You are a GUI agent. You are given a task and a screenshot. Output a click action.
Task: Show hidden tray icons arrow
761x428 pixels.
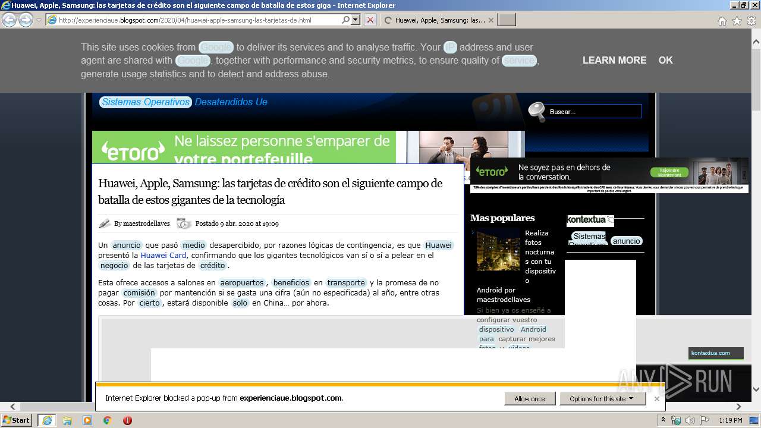[x=663, y=420]
